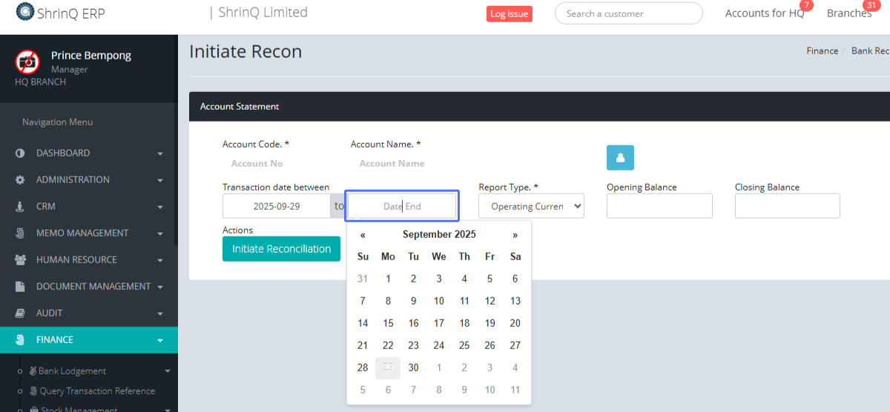
Task: Click the Search a customer field
Action: [628, 13]
